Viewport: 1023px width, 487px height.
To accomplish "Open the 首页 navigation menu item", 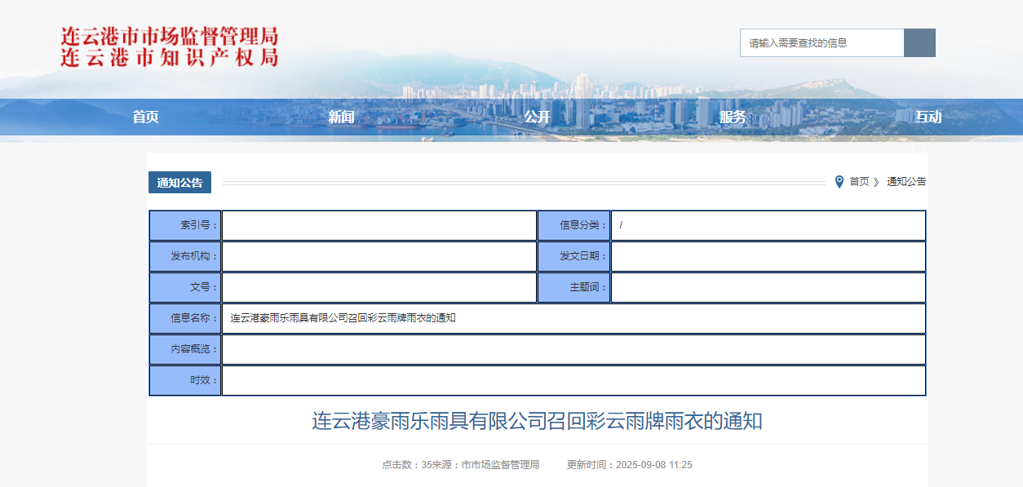I will point(145,117).
